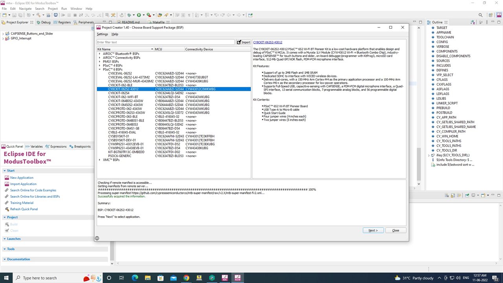Viewport: 503px width, 283px height.
Task: Click the Next button
Action: [x=373, y=230]
